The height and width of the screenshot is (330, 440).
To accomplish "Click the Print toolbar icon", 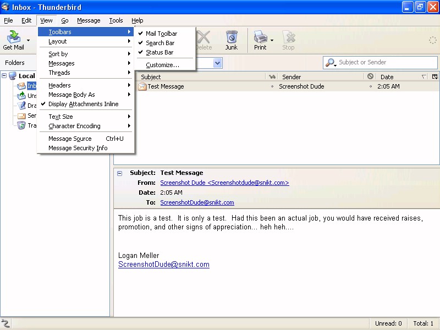I will pos(260,37).
